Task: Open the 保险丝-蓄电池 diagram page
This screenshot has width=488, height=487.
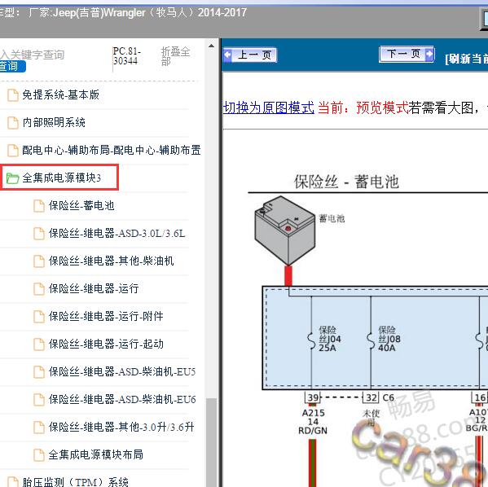Action: [81, 206]
